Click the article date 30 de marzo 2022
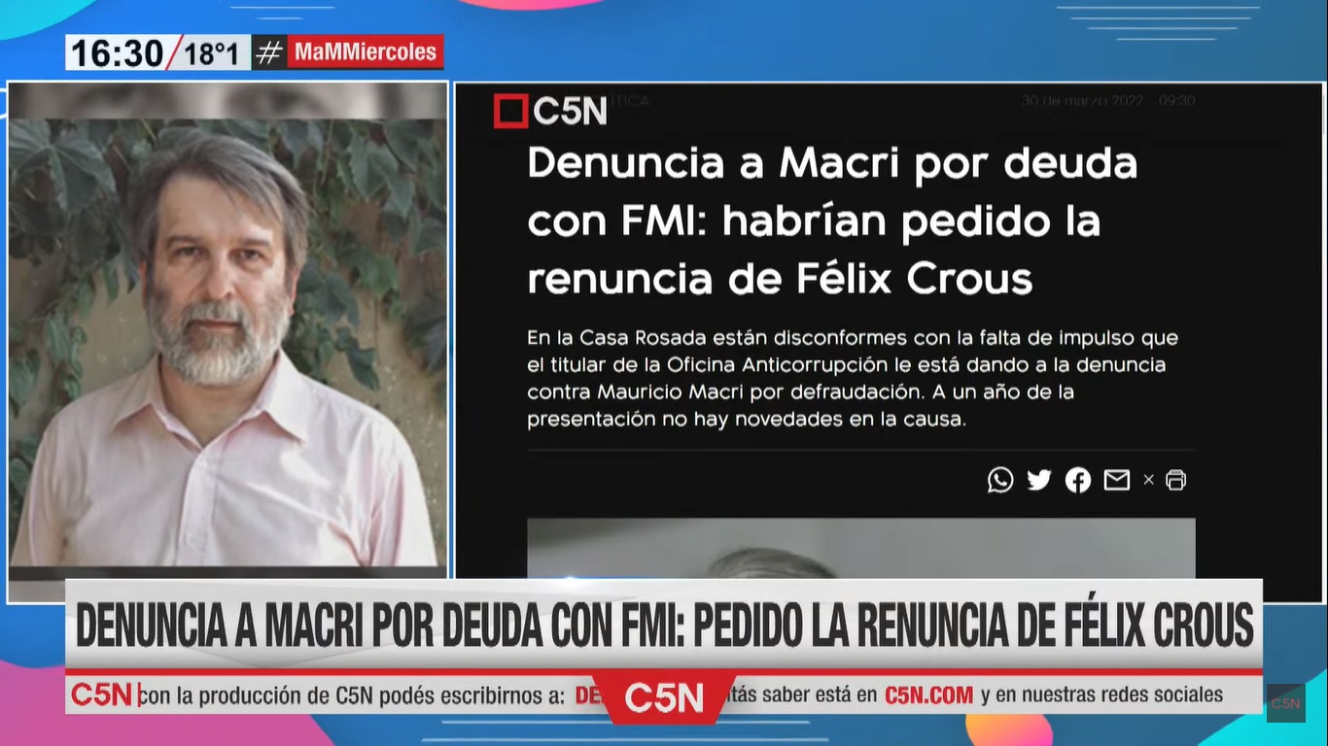The image size is (1328, 746). 1082,101
